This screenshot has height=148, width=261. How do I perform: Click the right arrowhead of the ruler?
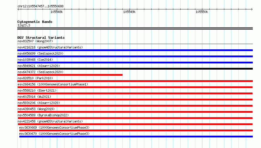[x=252, y=9]
